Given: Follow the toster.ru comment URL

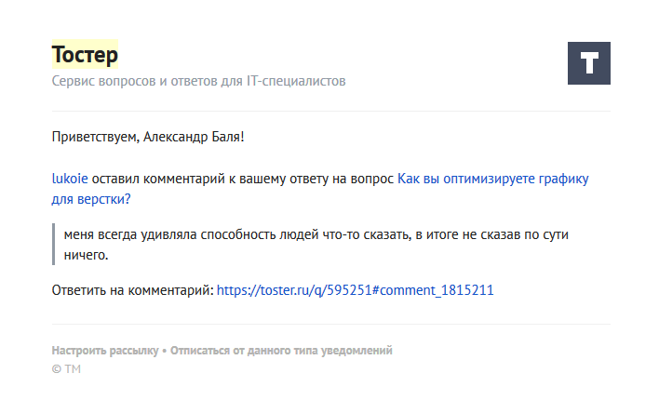Looking at the screenshot, I should pyautogui.click(x=355, y=290).
